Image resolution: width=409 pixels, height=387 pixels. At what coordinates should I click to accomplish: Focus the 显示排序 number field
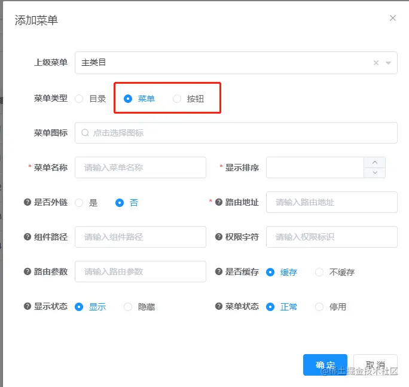[x=315, y=167]
